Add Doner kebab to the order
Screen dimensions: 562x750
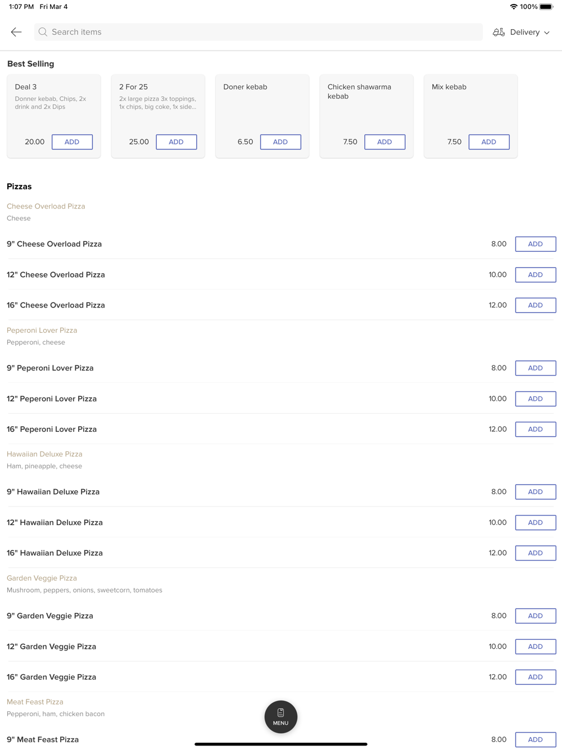280,142
